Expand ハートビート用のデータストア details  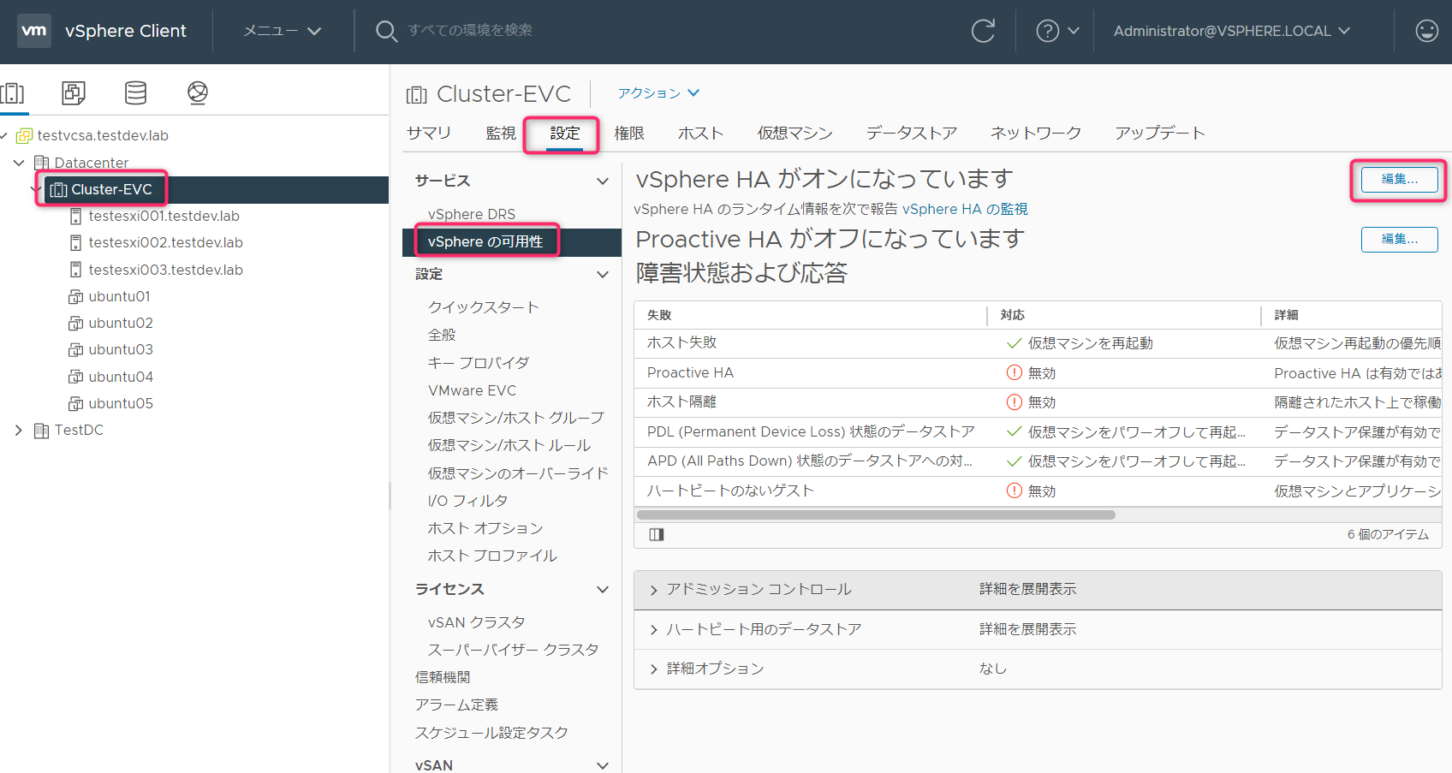click(653, 630)
